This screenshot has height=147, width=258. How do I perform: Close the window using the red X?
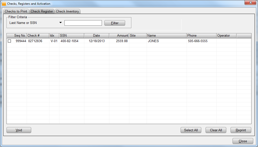[250, 3]
